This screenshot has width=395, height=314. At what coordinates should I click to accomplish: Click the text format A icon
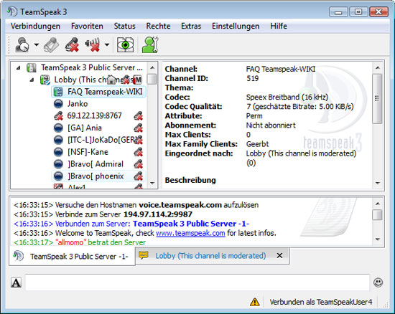(x=16, y=282)
